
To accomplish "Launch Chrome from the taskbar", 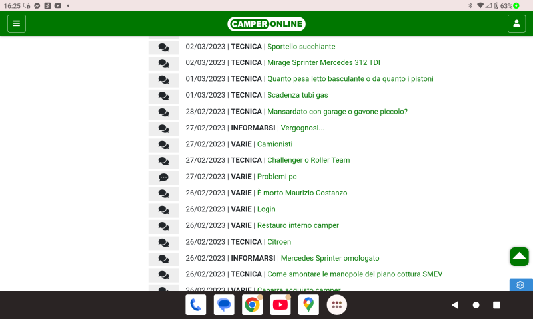I will click(x=253, y=305).
